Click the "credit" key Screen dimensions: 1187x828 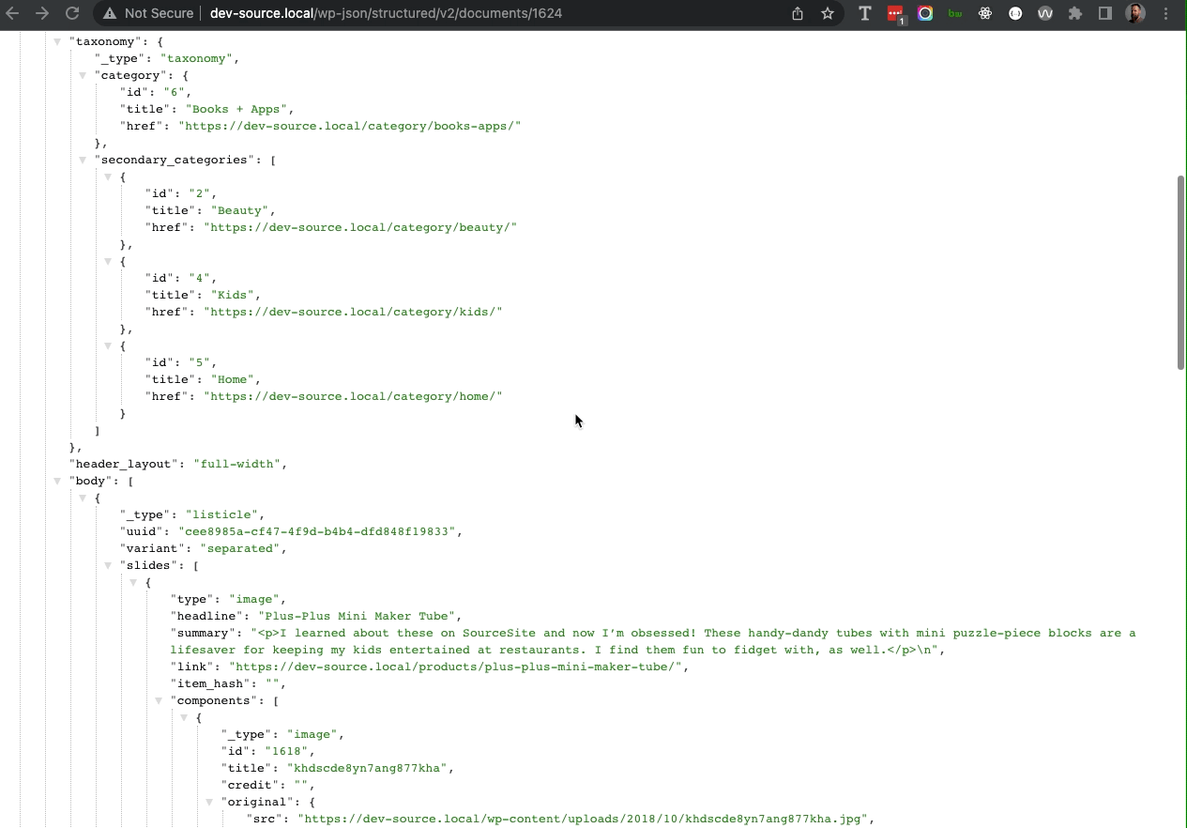click(x=251, y=785)
